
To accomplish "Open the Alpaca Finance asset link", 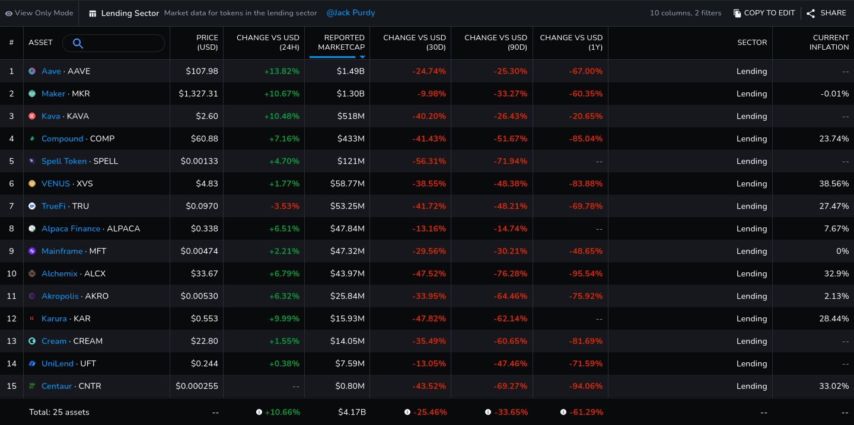I will (x=71, y=228).
